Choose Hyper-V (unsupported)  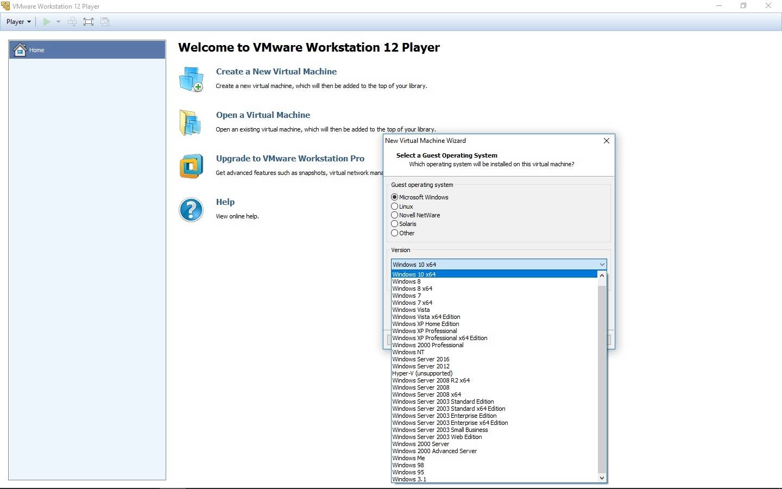coord(494,373)
